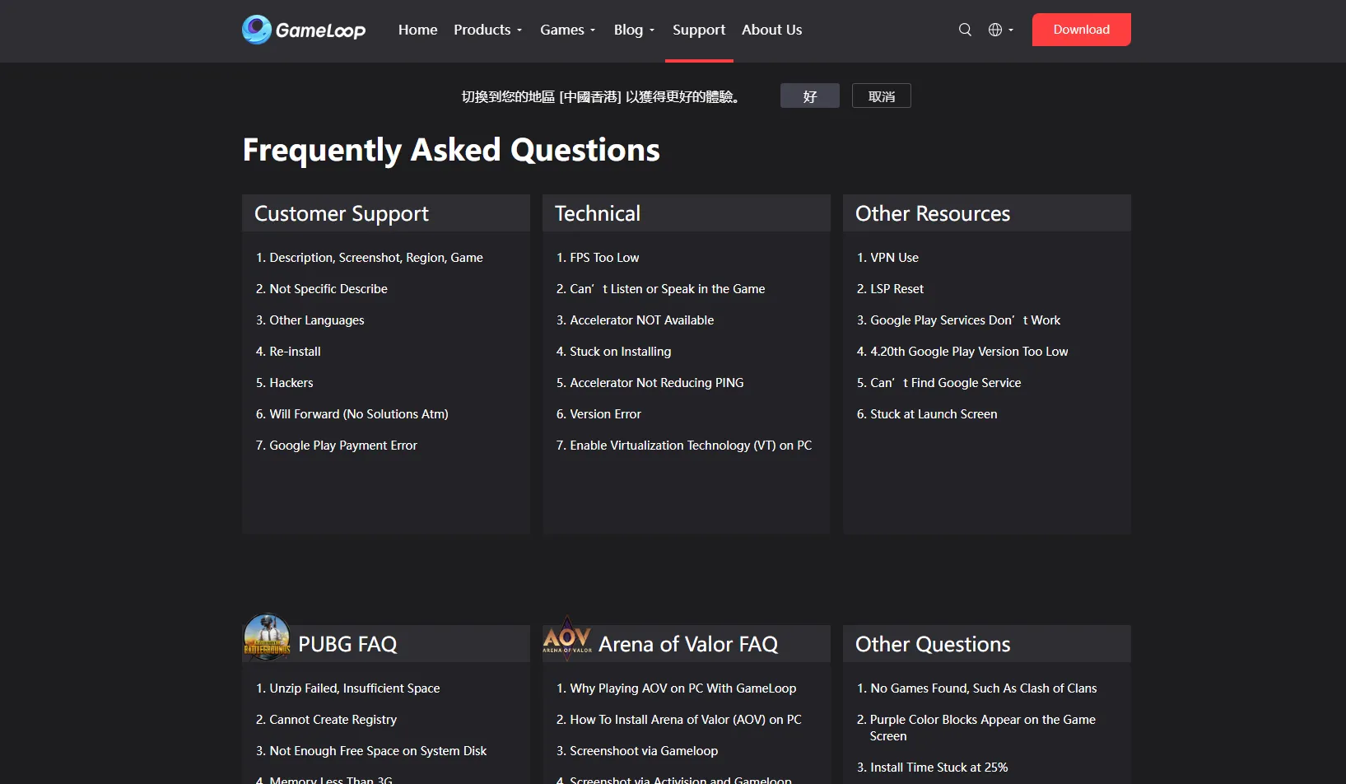The height and width of the screenshot is (784, 1346).
Task: Open 'Cannot Create Registry' FAQ
Action: click(x=327, y=720)
